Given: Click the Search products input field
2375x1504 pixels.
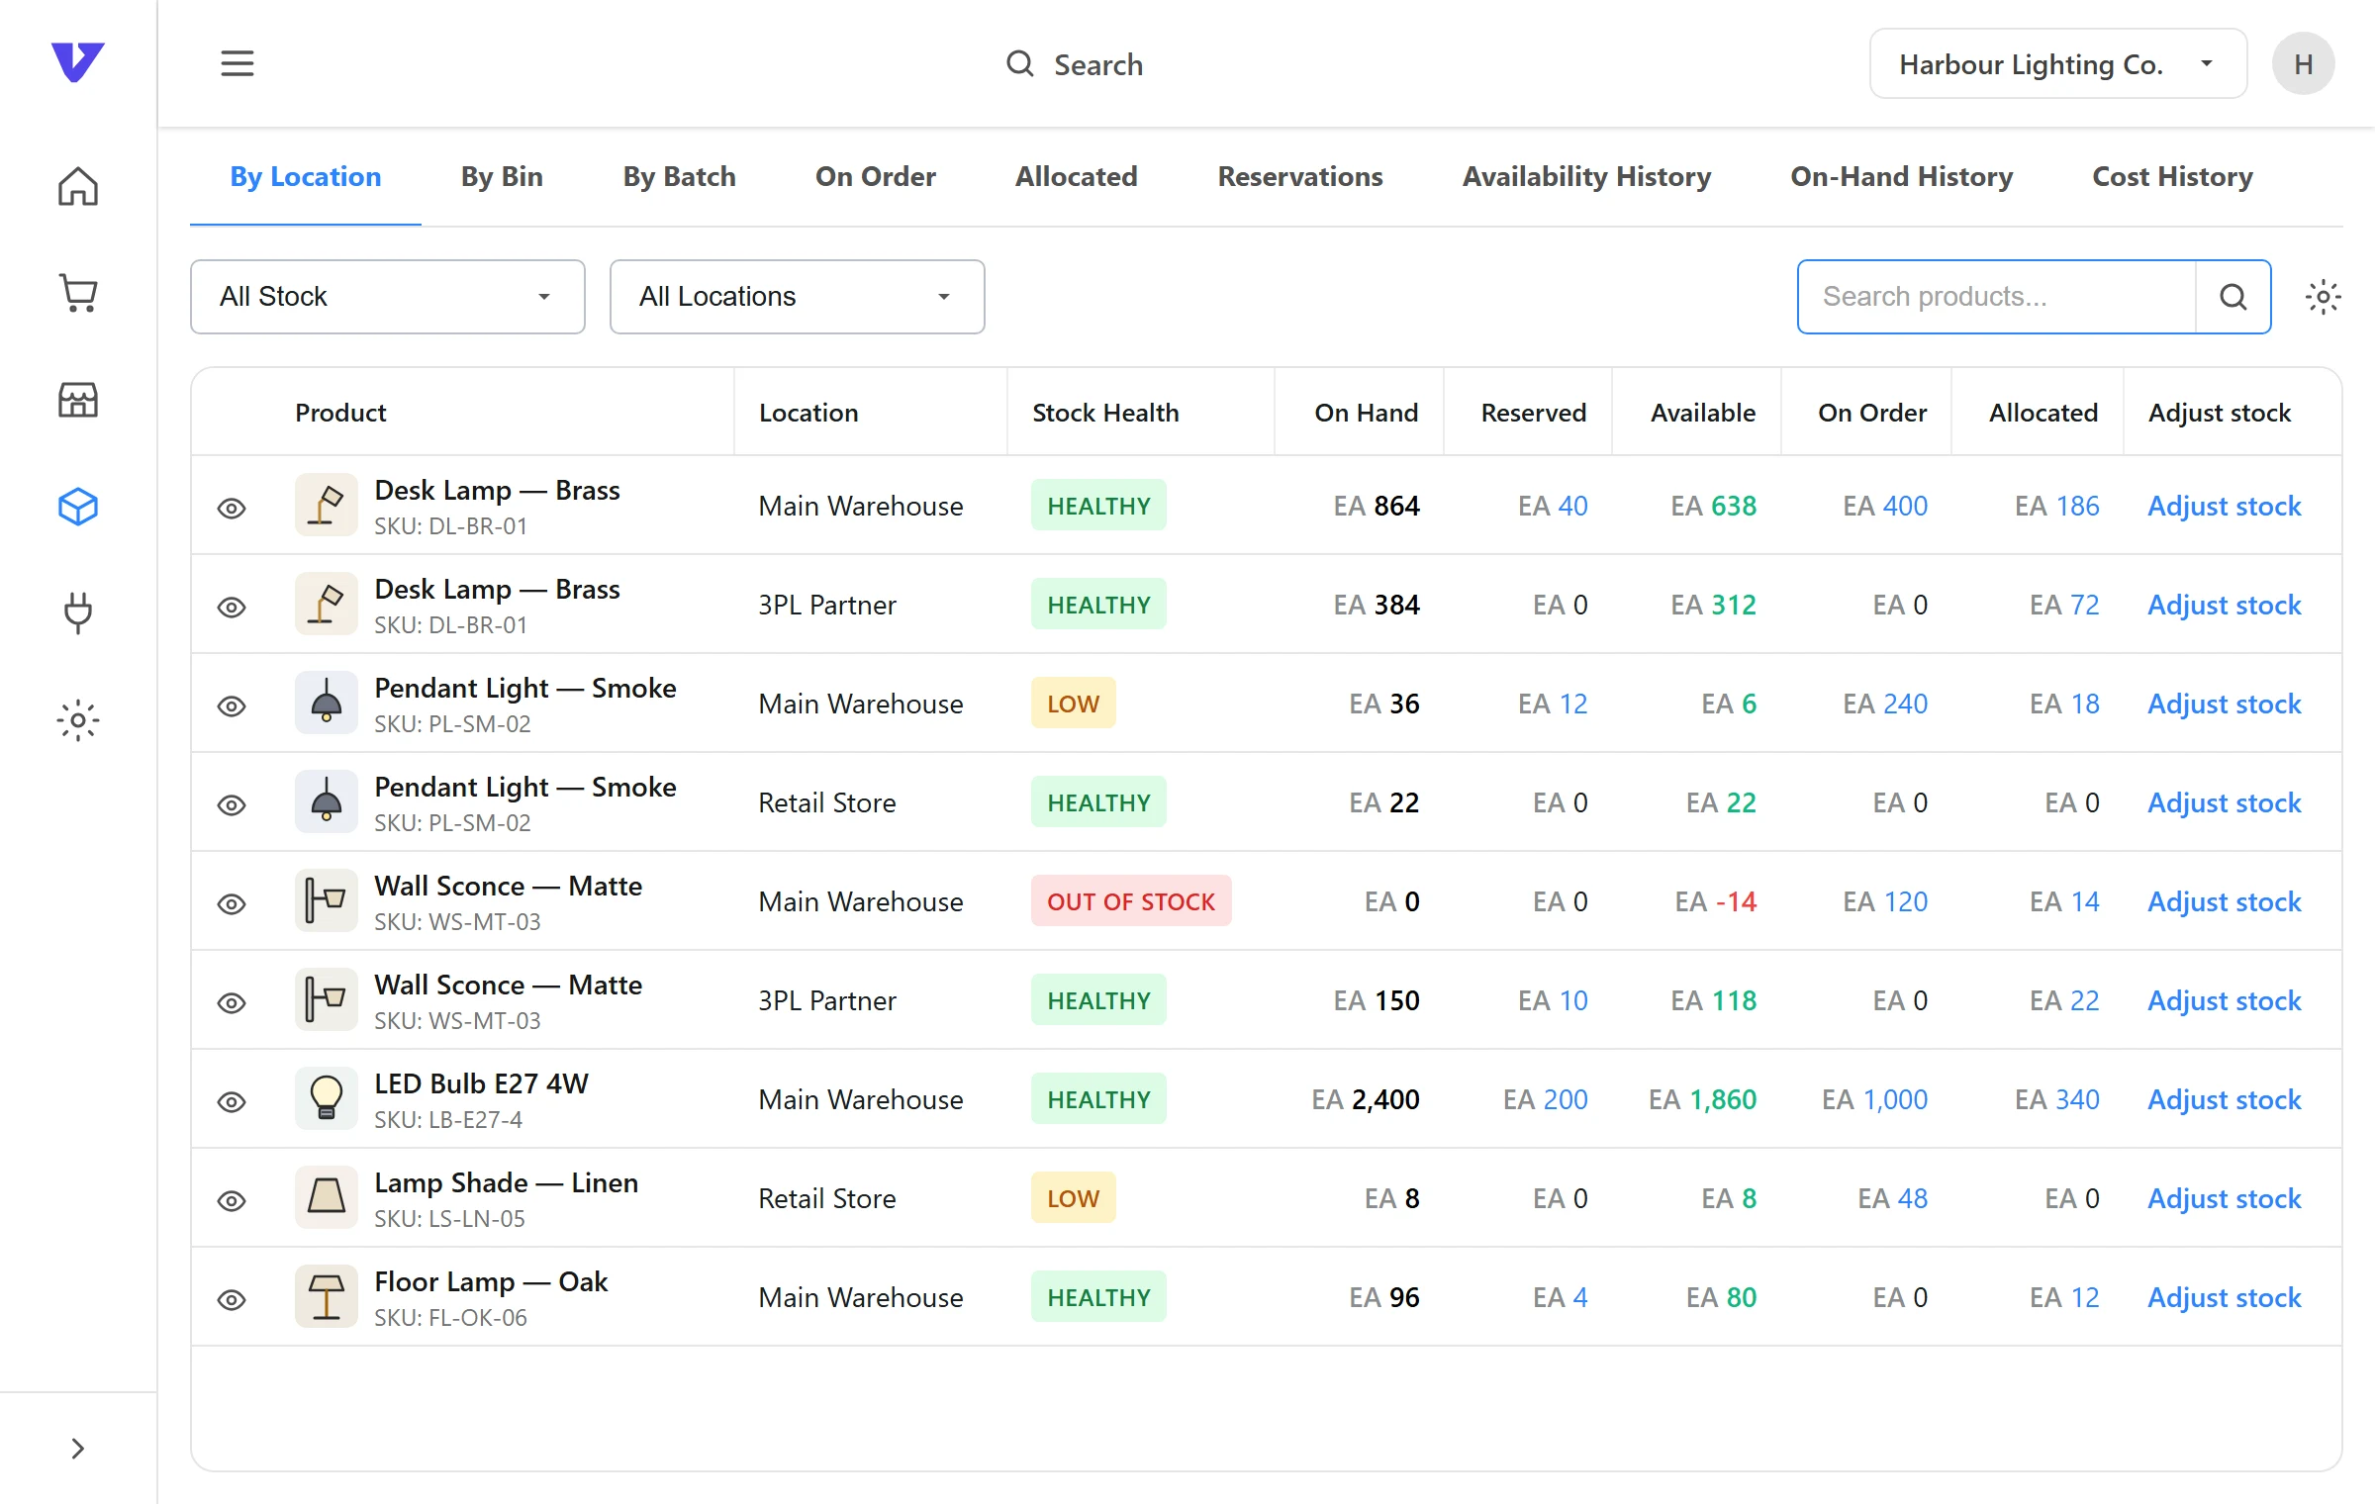Looking at the screenshot, I should click(1997, 297).
